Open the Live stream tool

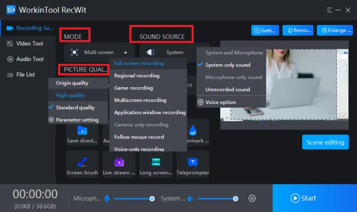[119, 164]
